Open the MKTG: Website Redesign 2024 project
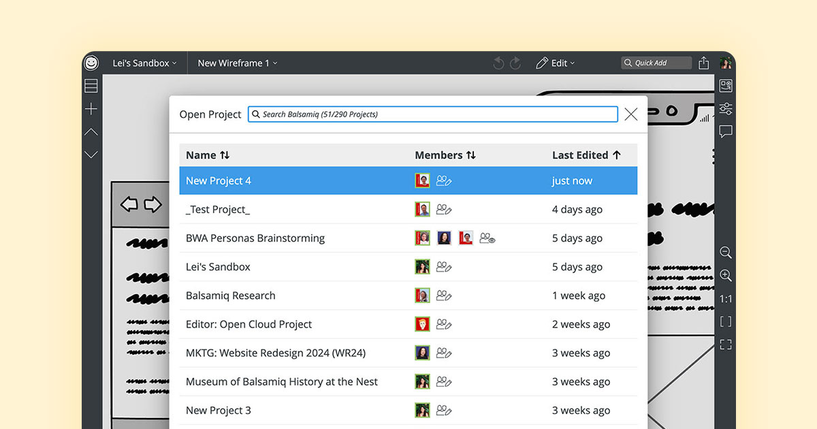817x429 pixels. click(x=276, y=353)
